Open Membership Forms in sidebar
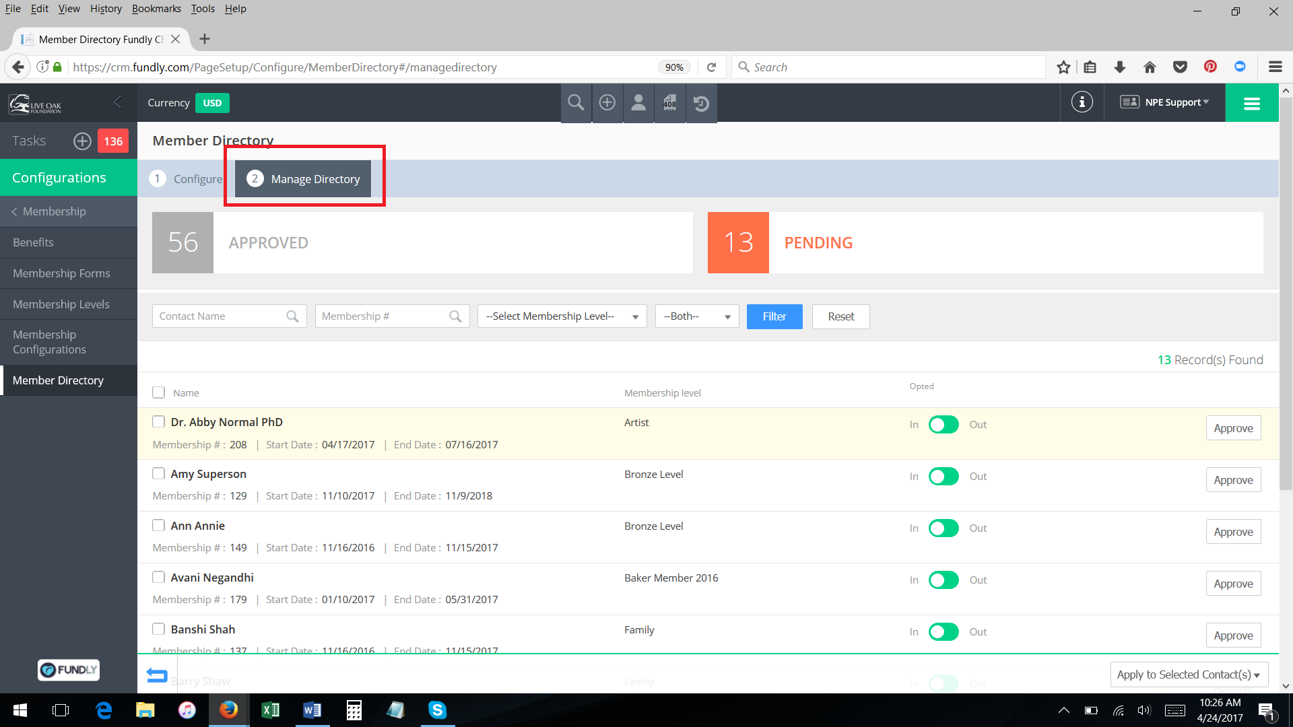Viewport: 1293px width, 727px height. coord(69,273)
